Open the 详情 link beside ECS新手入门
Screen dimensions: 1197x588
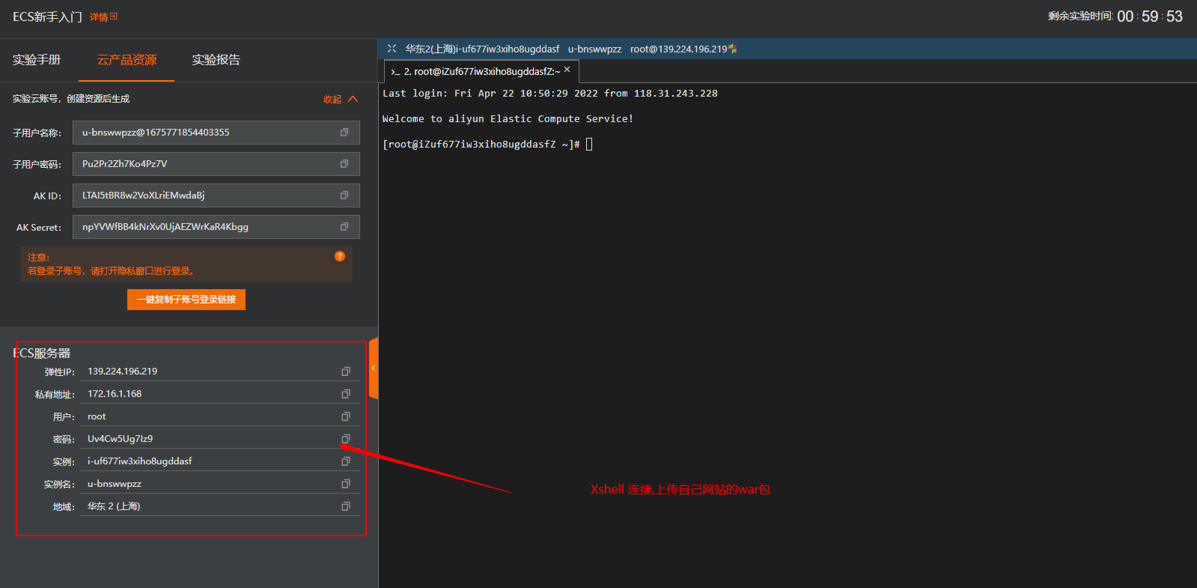click(x=103, y=17)
